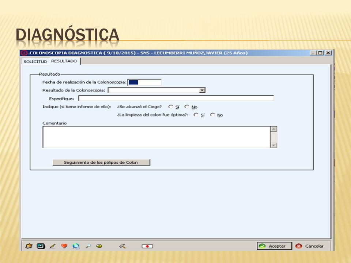
Task: Click the printer icon in bottom toolbar
Action: pyautogui.click(x=29, y=246)
